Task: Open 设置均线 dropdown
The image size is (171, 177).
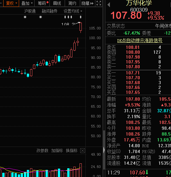Action: click(73, 11)
